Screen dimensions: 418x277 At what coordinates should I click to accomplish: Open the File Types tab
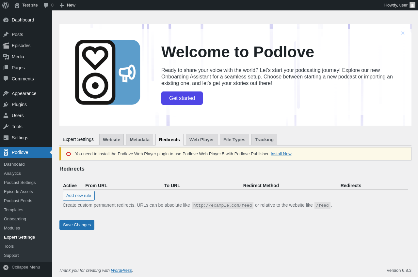tap(234, 140)
